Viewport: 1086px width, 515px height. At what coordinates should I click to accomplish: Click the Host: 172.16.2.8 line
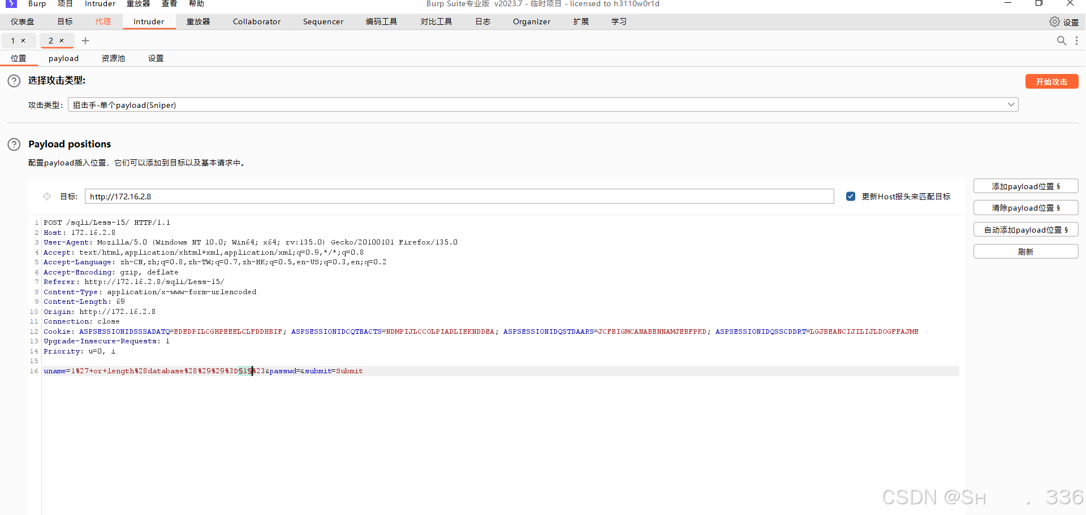click(x=80, y=233)
